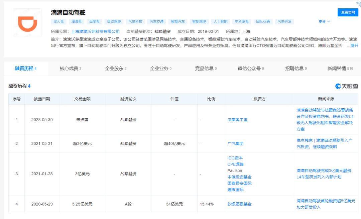Click the Paulson investor text
Screen dimensions: 361x219
coord(235,171)
